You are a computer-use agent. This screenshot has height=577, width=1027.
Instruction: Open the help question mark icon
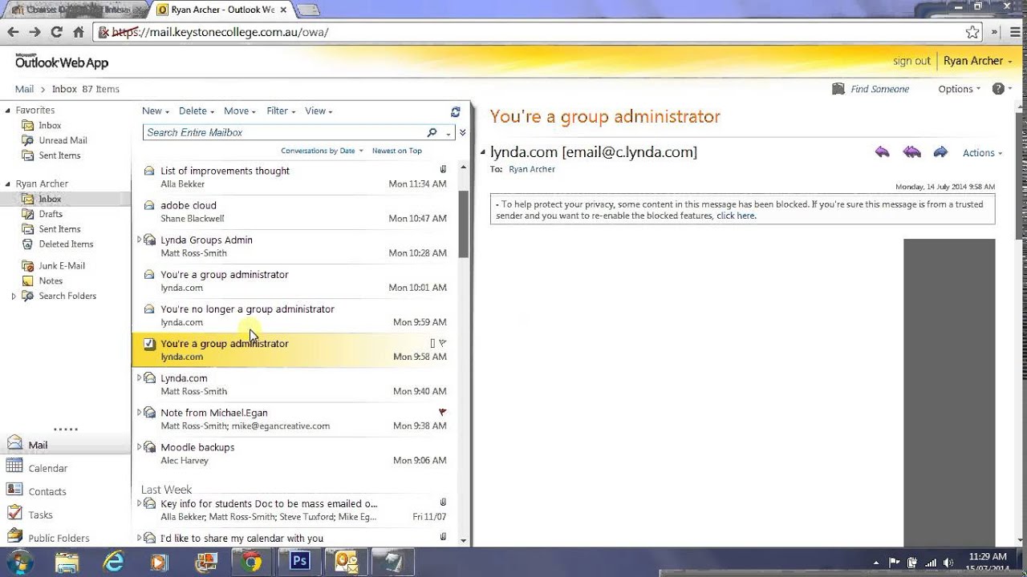click(998, 89)
